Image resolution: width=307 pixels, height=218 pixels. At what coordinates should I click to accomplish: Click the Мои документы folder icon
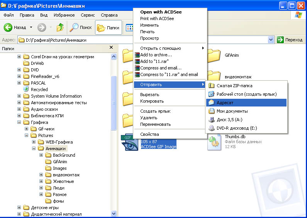[211, 111]
